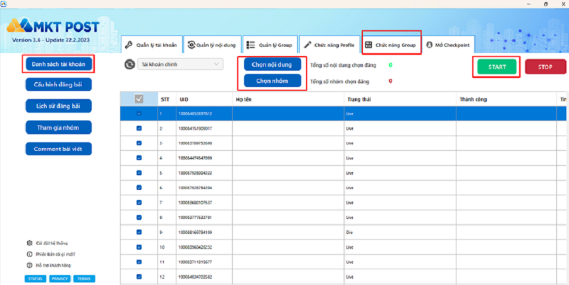
Task: Uncheck the checkbox for row 12
Action: pyautogui.click(x=139, y=276)
